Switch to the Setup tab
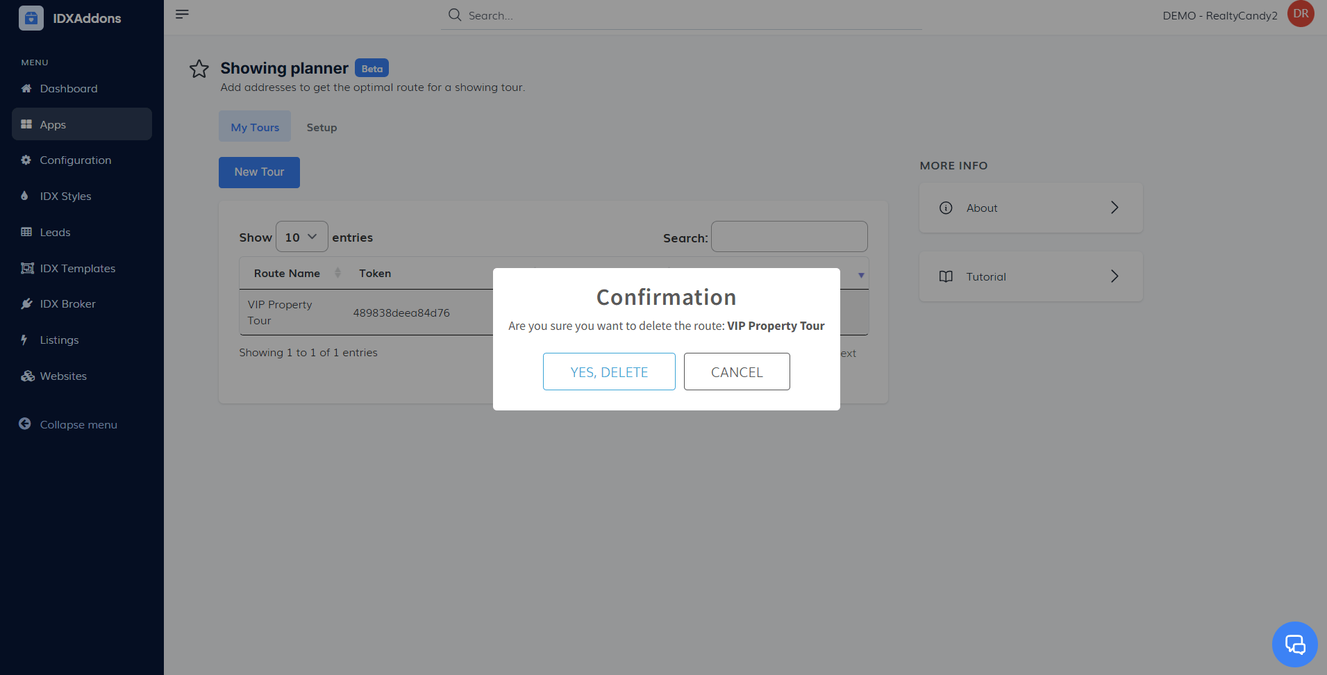Image resolution: width=1327 pixels, height=675 pixels. (x=322, y=128)
